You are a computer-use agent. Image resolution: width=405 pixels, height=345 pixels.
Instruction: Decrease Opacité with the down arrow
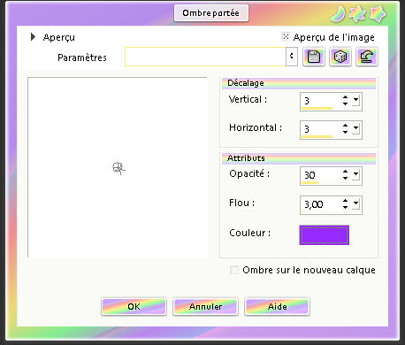pyautogui.click(x=345, y=178)
